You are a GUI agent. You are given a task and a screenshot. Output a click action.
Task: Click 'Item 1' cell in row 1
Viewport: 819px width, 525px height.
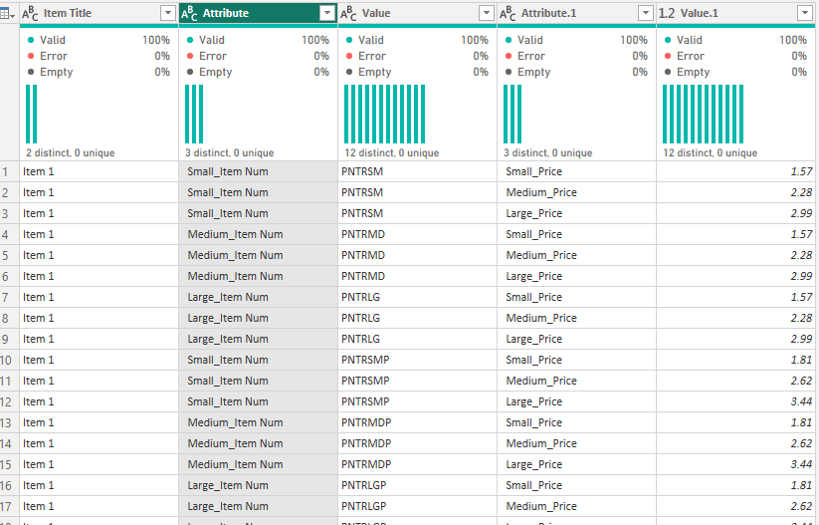tap(99, 171)
